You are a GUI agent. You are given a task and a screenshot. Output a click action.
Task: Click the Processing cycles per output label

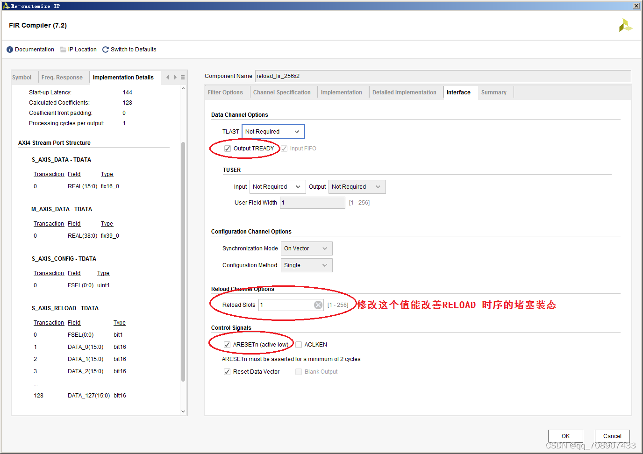point(66,123)
